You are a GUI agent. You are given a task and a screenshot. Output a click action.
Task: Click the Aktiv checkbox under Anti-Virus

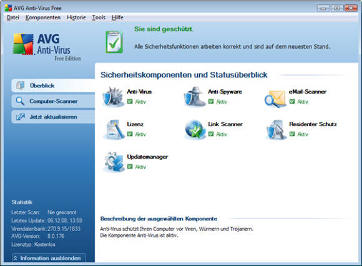130,101
